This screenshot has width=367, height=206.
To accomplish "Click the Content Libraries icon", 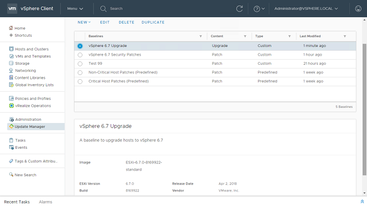I will 11,78.
